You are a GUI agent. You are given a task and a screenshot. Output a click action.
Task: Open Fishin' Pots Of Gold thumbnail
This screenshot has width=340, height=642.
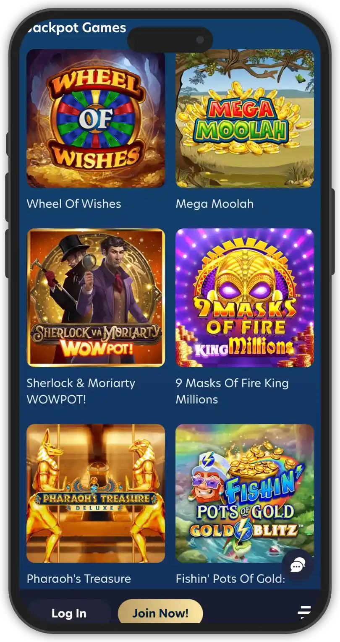[x=245, y=493]
